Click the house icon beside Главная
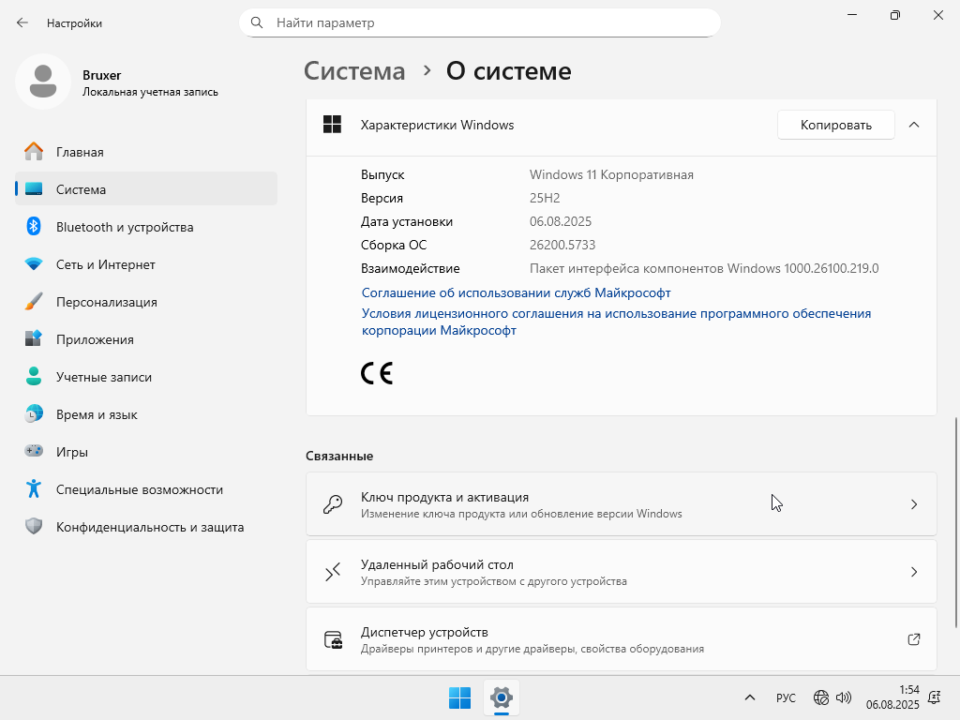Image resolution: width=960 pixels, height=720 pixels. tap(34, 151)
